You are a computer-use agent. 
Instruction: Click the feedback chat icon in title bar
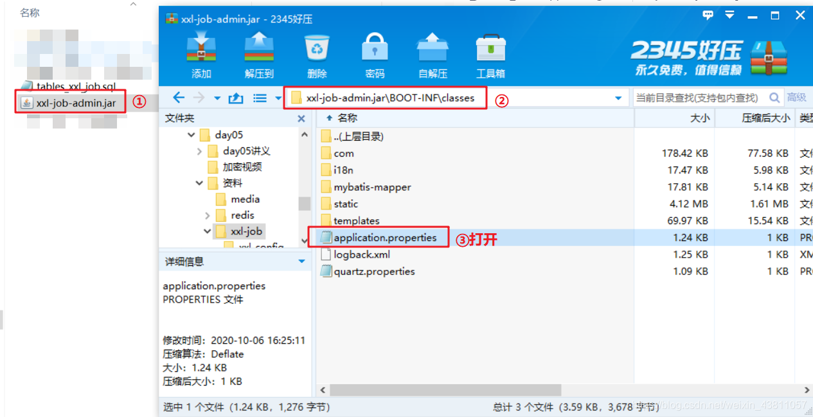(x=708, y=15)
